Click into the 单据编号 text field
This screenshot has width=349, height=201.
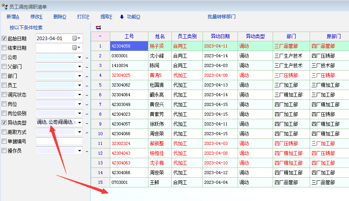pos(59,141)
